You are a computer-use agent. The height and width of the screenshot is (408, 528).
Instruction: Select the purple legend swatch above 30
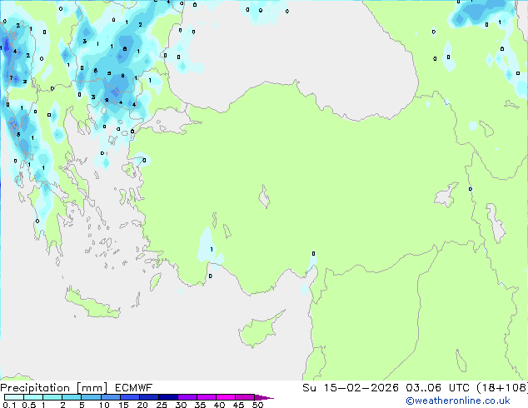pos(188,397)
